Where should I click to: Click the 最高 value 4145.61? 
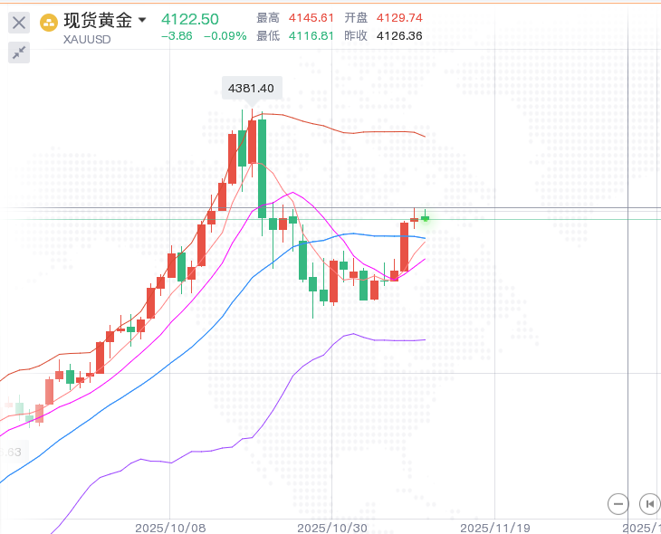(311, 18)
